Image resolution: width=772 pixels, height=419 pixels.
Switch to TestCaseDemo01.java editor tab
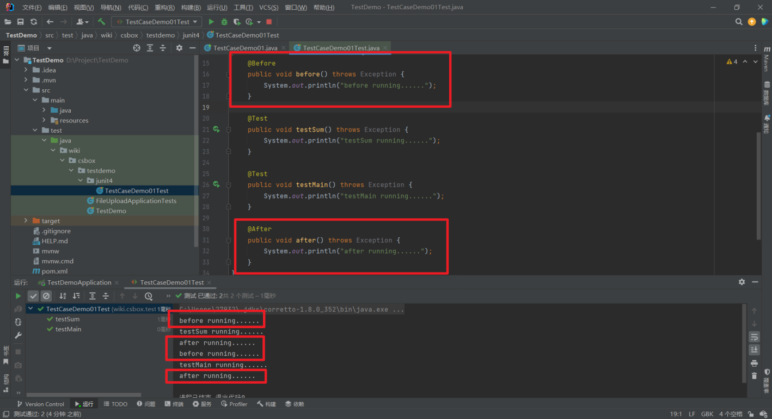[244, 47]
